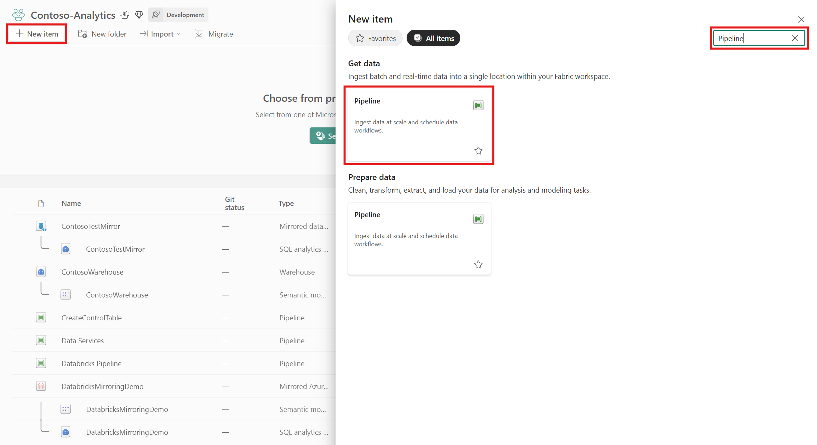Select the All items filter pill
This screenshot has width=817, height=445.
(x=433, y=38)
